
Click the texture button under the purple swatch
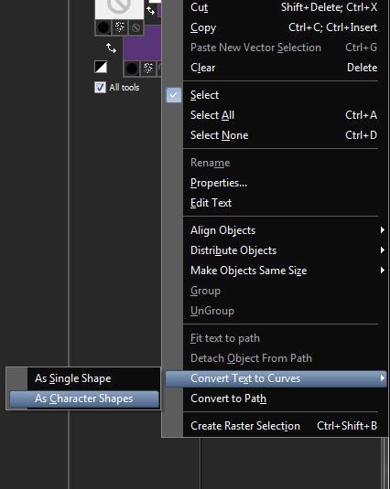tap(148, 69)
